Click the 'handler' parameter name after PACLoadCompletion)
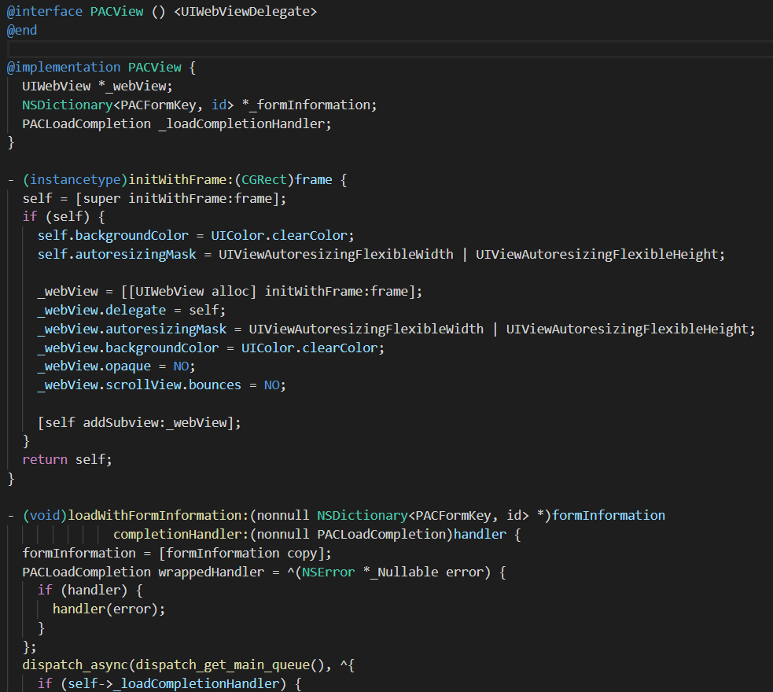 coord(480,534)
